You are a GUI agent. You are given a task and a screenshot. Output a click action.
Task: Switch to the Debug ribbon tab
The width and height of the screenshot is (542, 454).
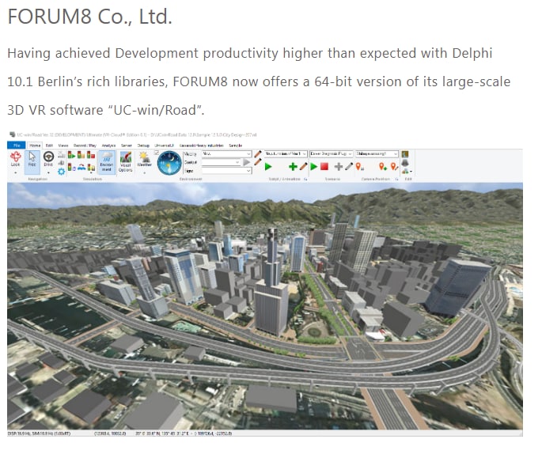pos(143,146)
